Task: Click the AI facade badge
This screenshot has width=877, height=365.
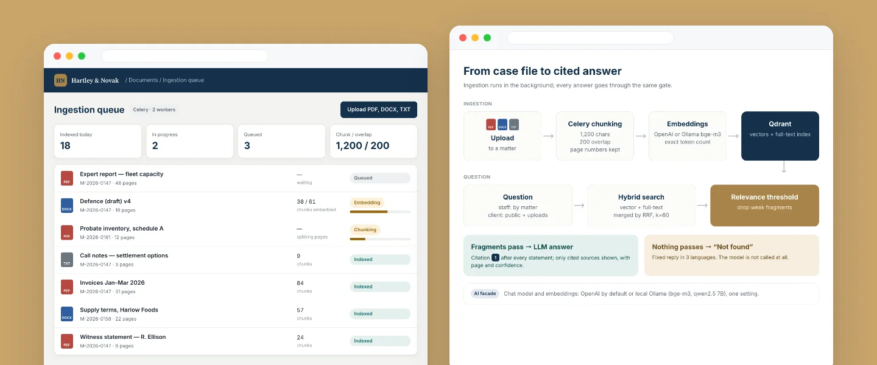Action: tap(485, 294)
